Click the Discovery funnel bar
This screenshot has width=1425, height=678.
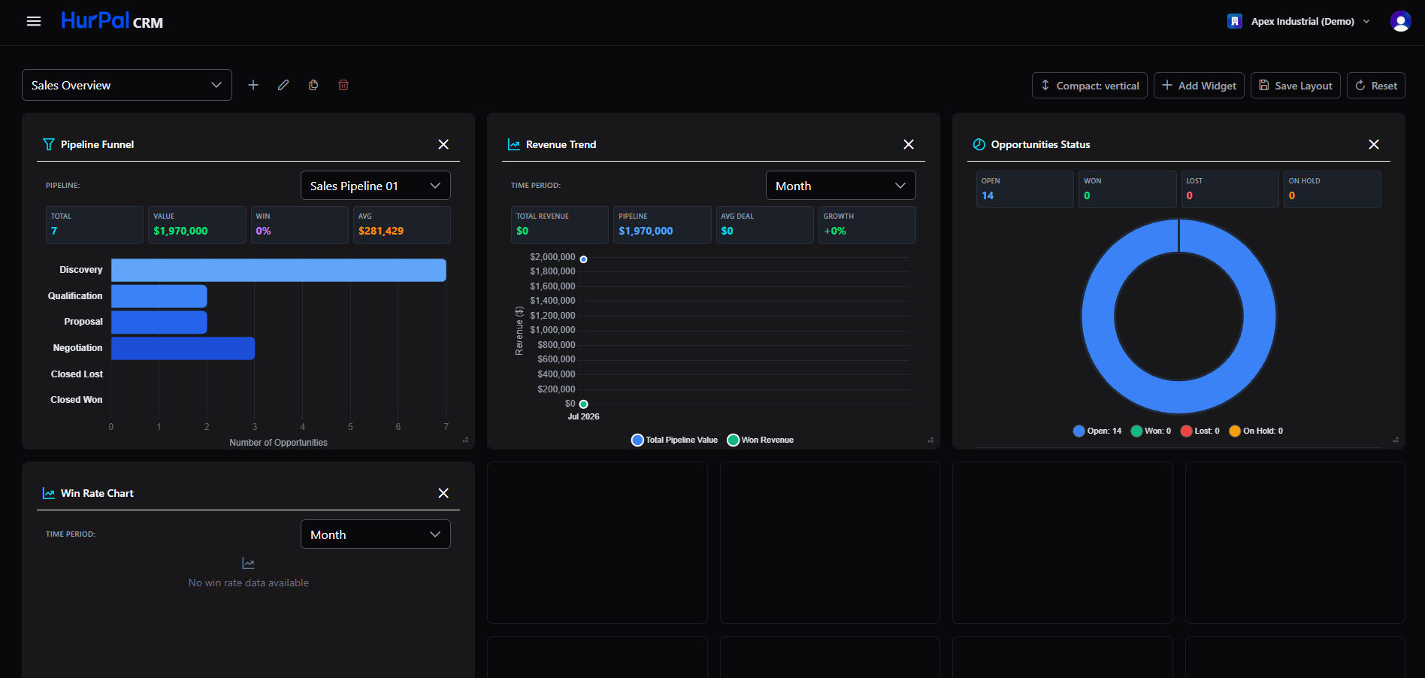(279, 270)
